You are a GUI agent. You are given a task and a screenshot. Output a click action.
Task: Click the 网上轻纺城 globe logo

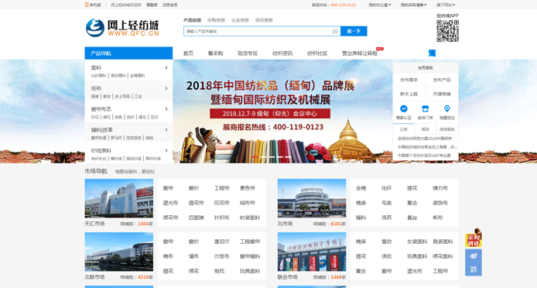pos(95,28)
